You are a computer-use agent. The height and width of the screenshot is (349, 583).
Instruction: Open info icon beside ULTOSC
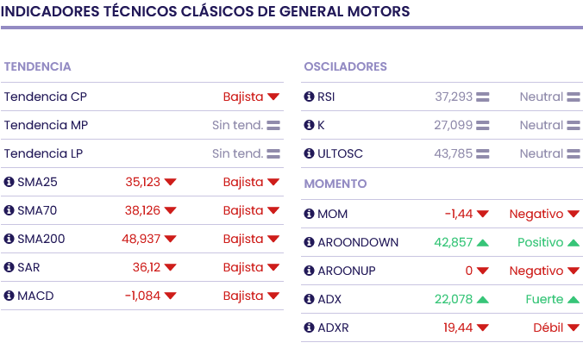coord(310,153)
